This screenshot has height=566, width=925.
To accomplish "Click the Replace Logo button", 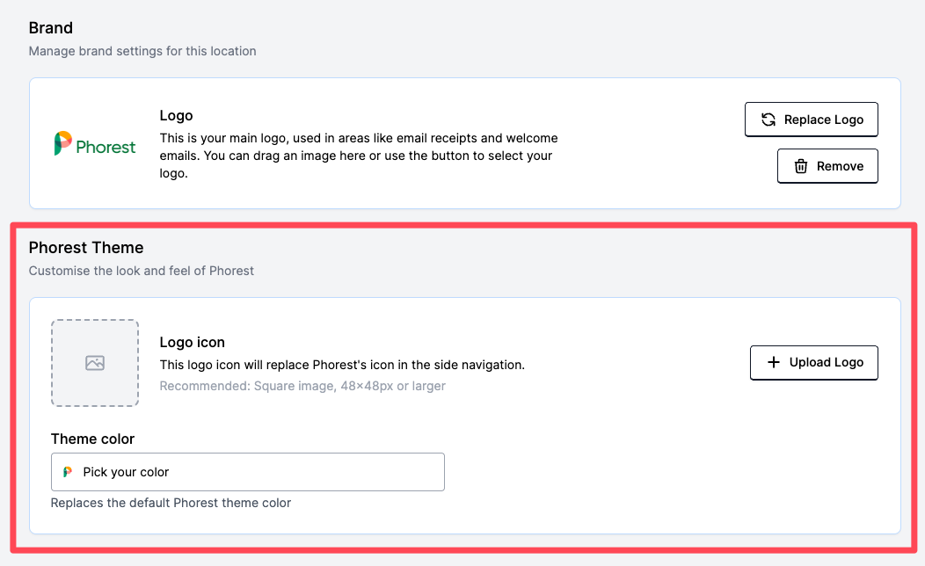I will click(x=812, y=120).
